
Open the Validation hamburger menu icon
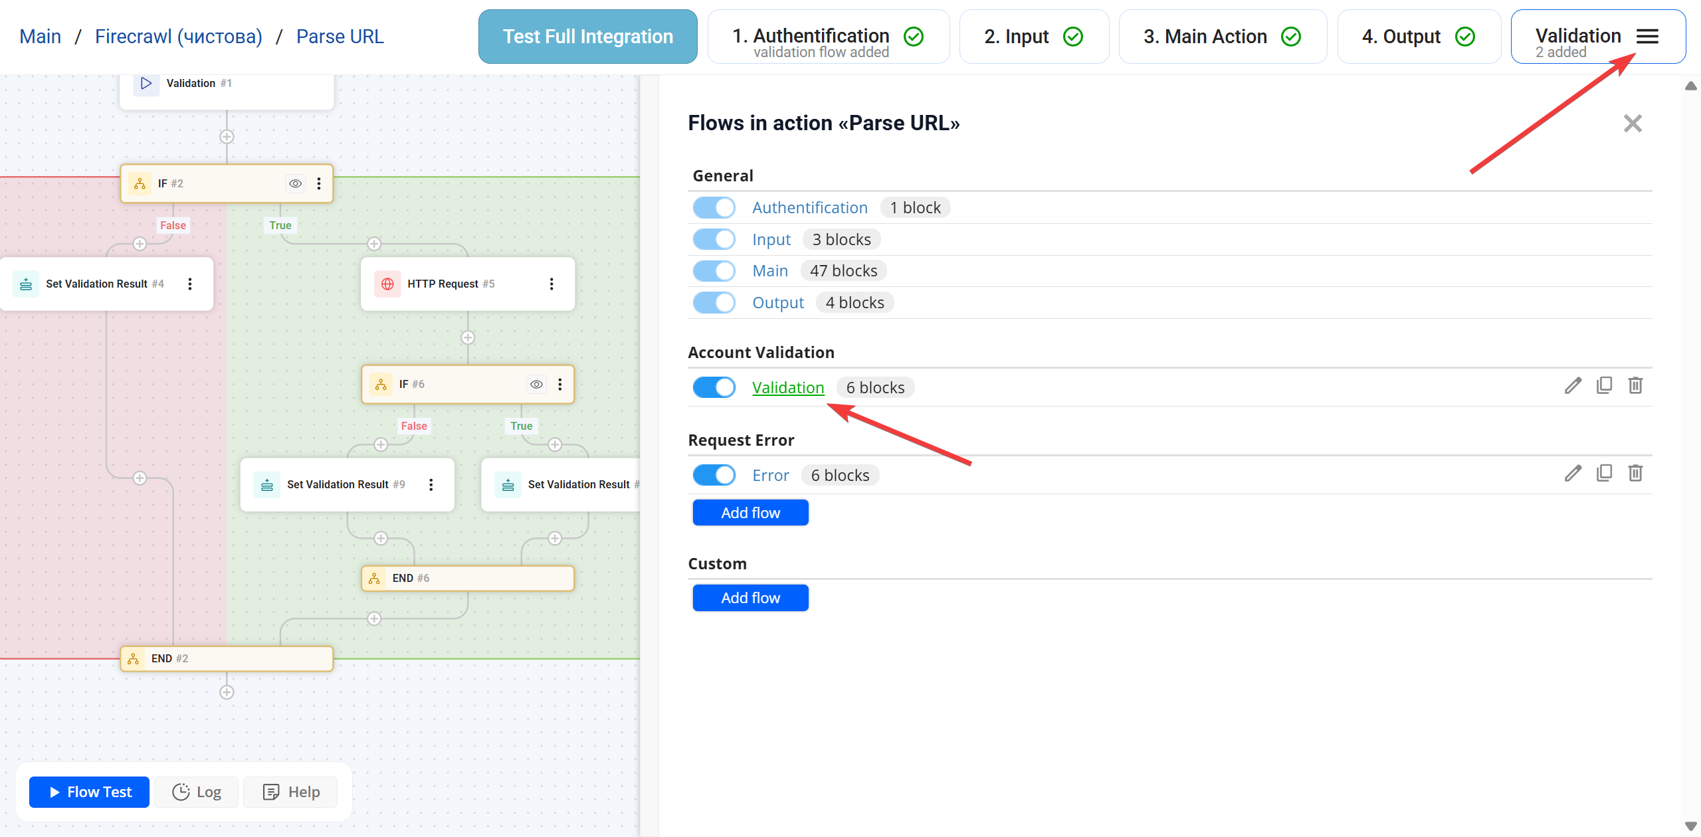1647,37
